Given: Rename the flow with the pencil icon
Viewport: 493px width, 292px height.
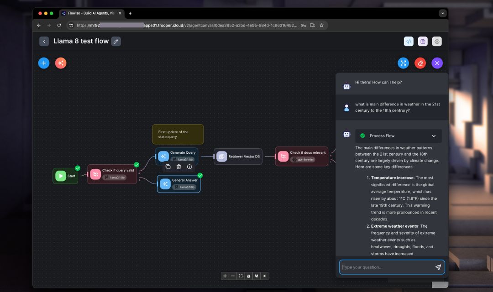Looking at the screenshot, I should coord(116,41).
